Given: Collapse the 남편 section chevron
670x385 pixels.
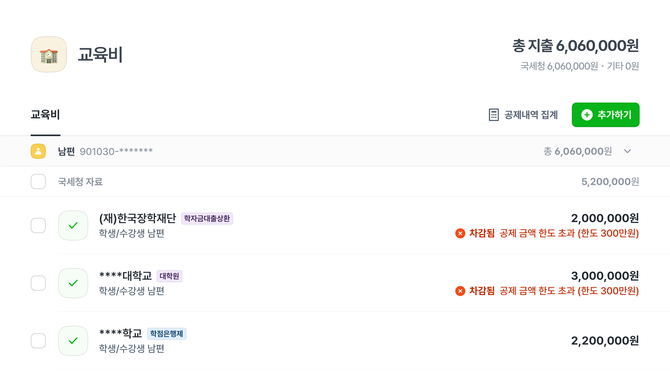Looking at the screenshot, I should [627, 151].
